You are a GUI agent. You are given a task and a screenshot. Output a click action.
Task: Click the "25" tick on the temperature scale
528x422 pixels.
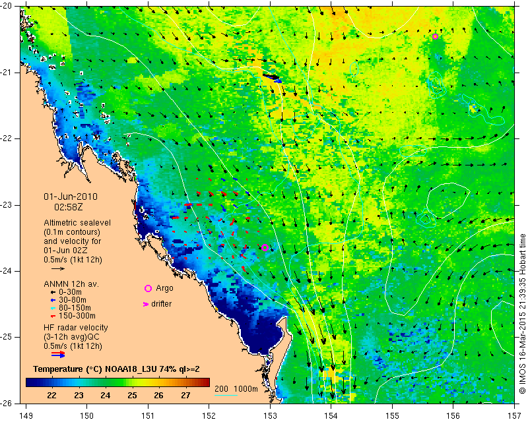(x=132, y=396)
